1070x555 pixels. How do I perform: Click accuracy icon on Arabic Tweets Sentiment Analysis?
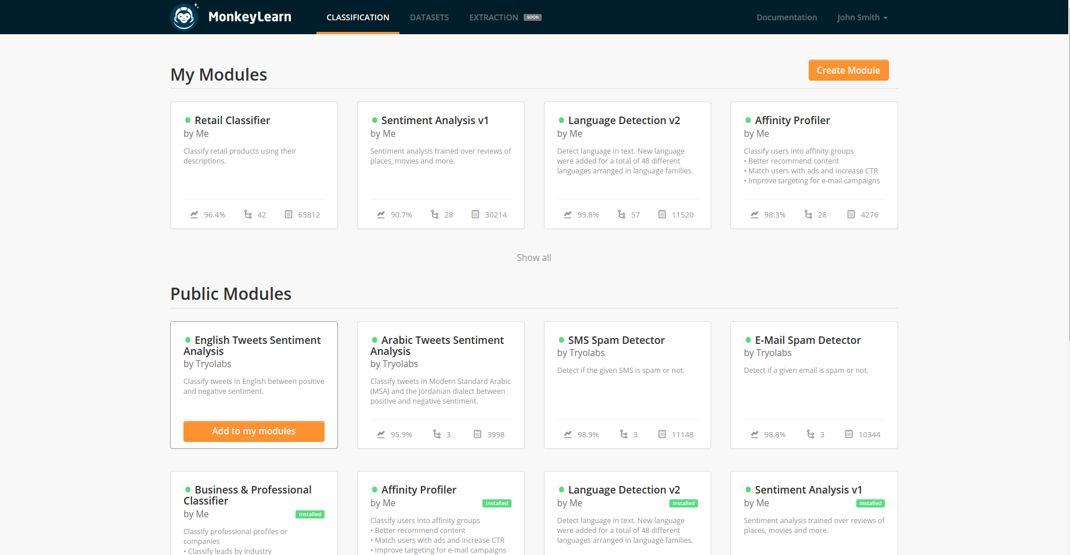pyautogui.click(x=381, y=434)
